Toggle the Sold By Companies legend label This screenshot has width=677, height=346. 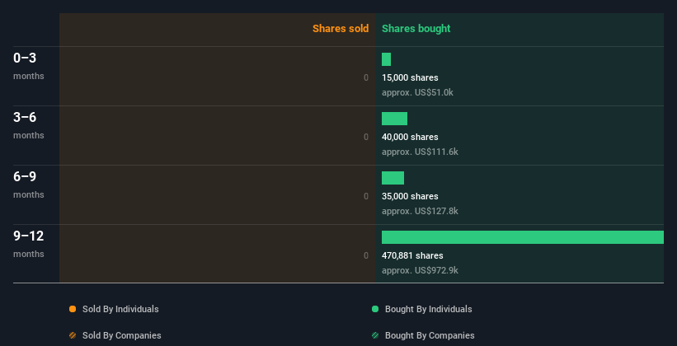122,335
